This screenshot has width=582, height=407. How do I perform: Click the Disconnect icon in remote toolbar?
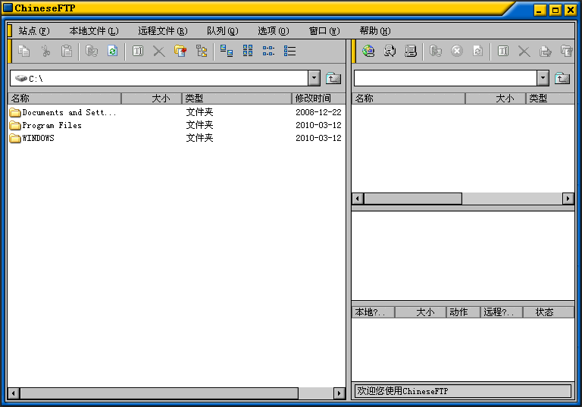(411, 51)
